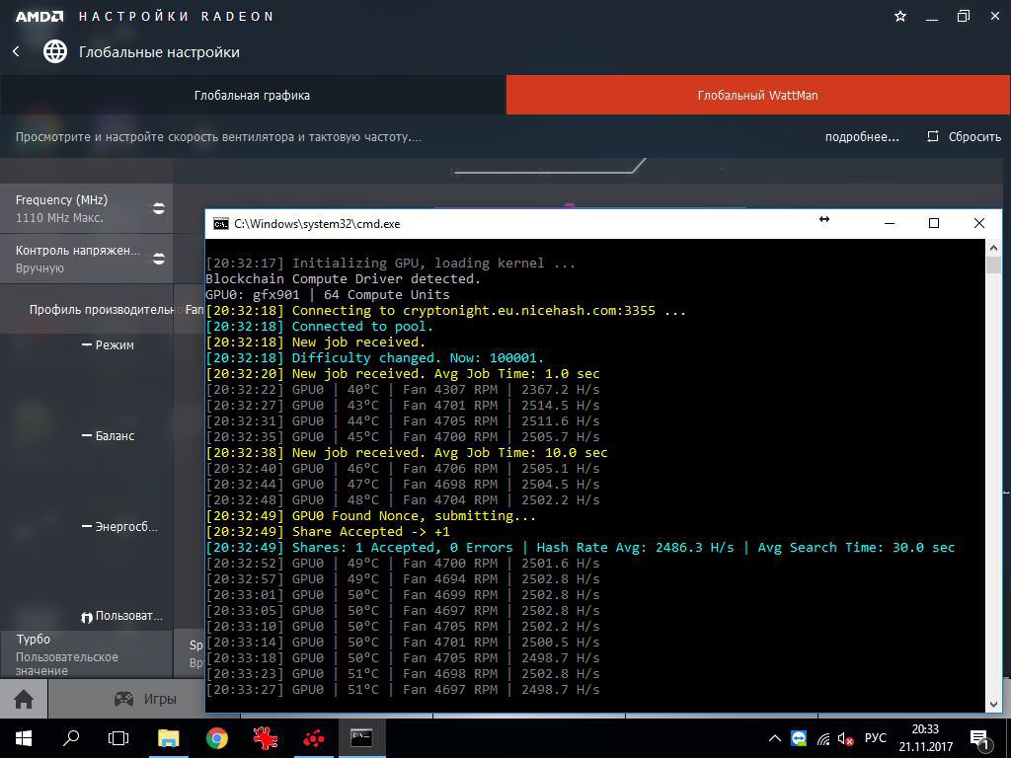Click Профиль производительности header
The height and width of the screenshot is (758, 1011).
tap(102, 309)
